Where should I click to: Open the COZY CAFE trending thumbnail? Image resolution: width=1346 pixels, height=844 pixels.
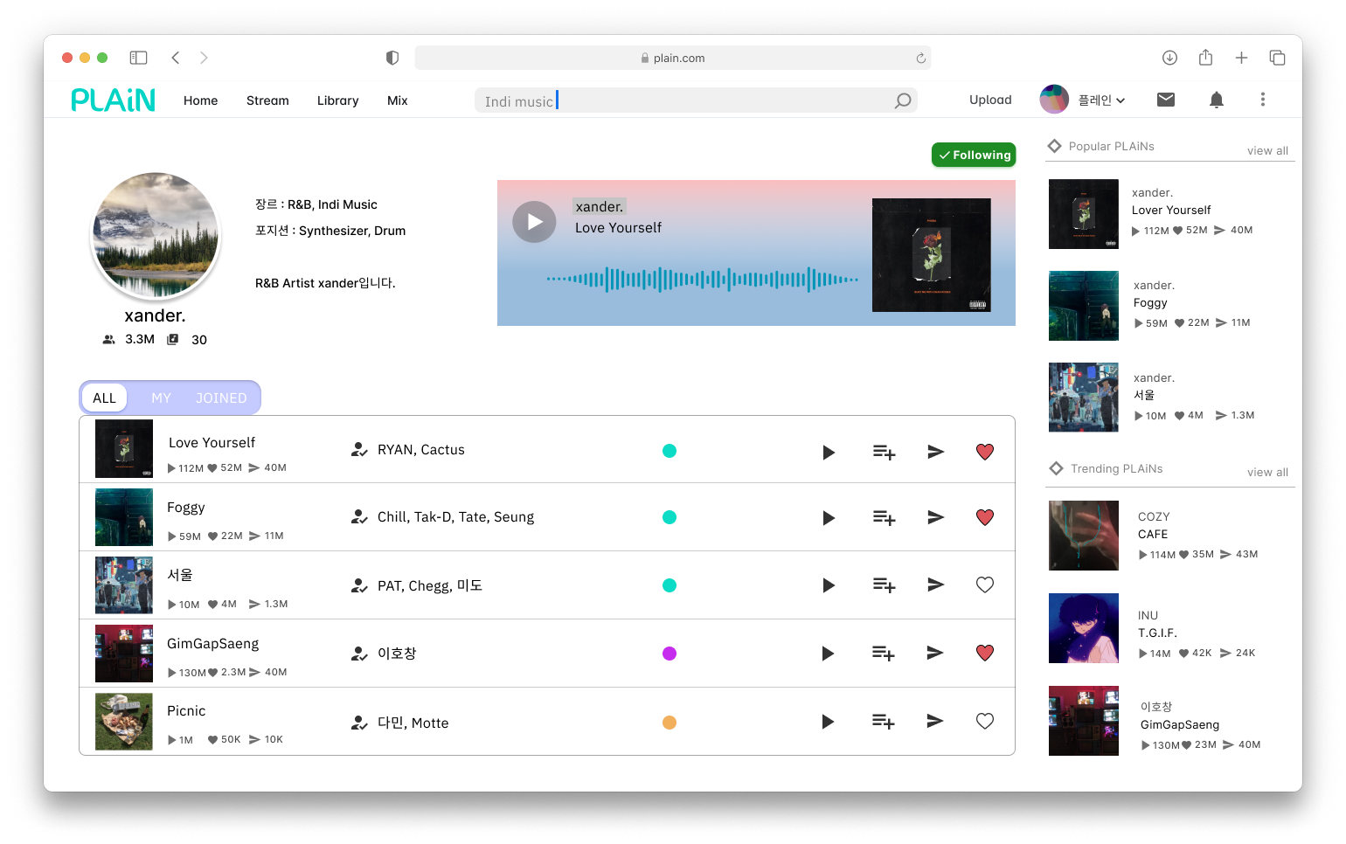[1084, 536]
